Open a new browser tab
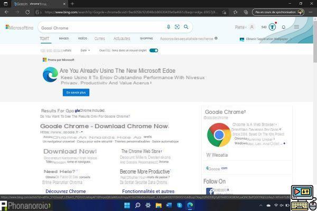Screen dimensions: 317x211 click(x=72, y=4)
